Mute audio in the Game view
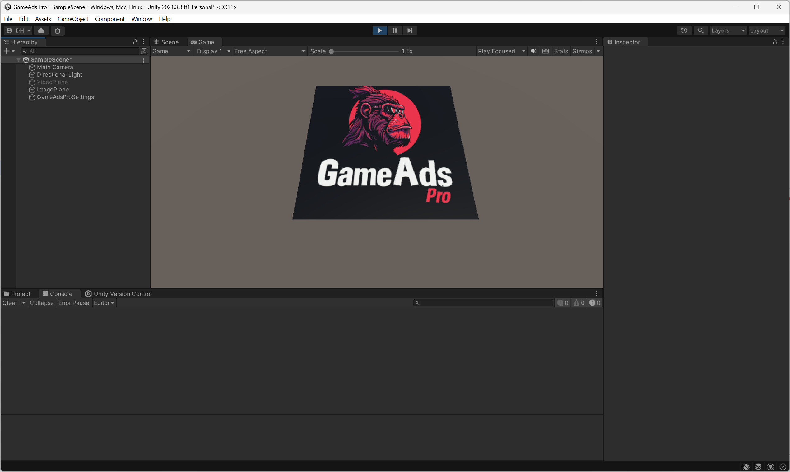 coord(533,51)
